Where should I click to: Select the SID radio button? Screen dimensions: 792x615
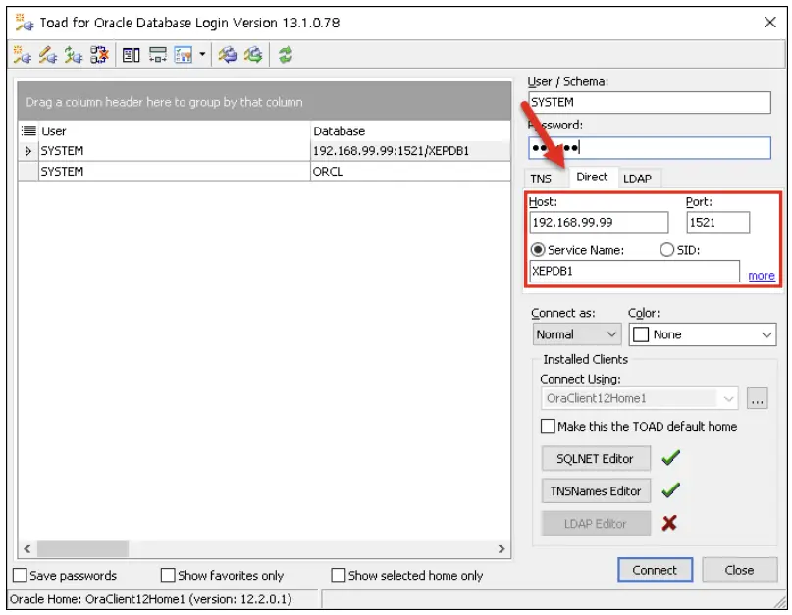[666, 250]
